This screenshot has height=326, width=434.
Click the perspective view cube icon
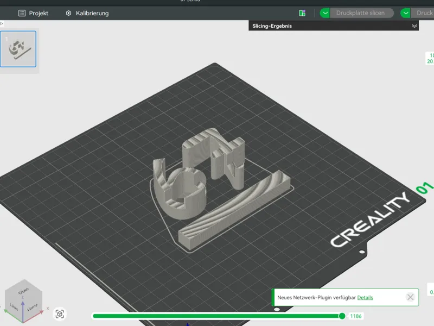coord(60,314)
